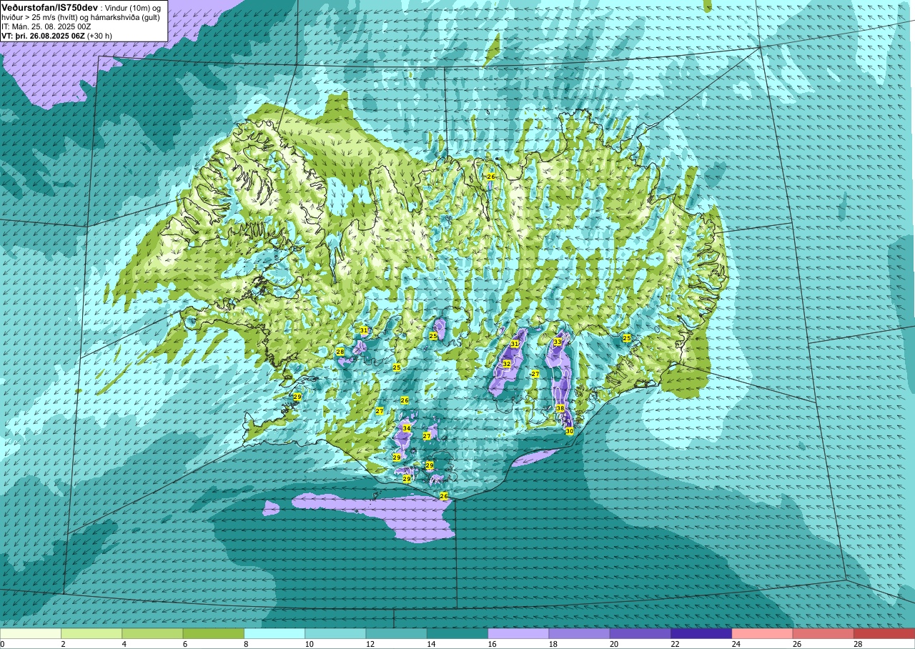915x649 pixels.
Task: Click the yellow gust marker showing 34
Action: tap(406, 428)
